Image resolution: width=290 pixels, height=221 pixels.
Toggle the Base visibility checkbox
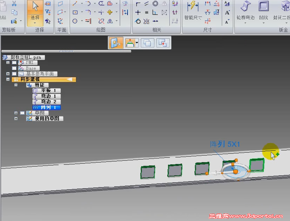pyautogui.click(x=14, y=68)
